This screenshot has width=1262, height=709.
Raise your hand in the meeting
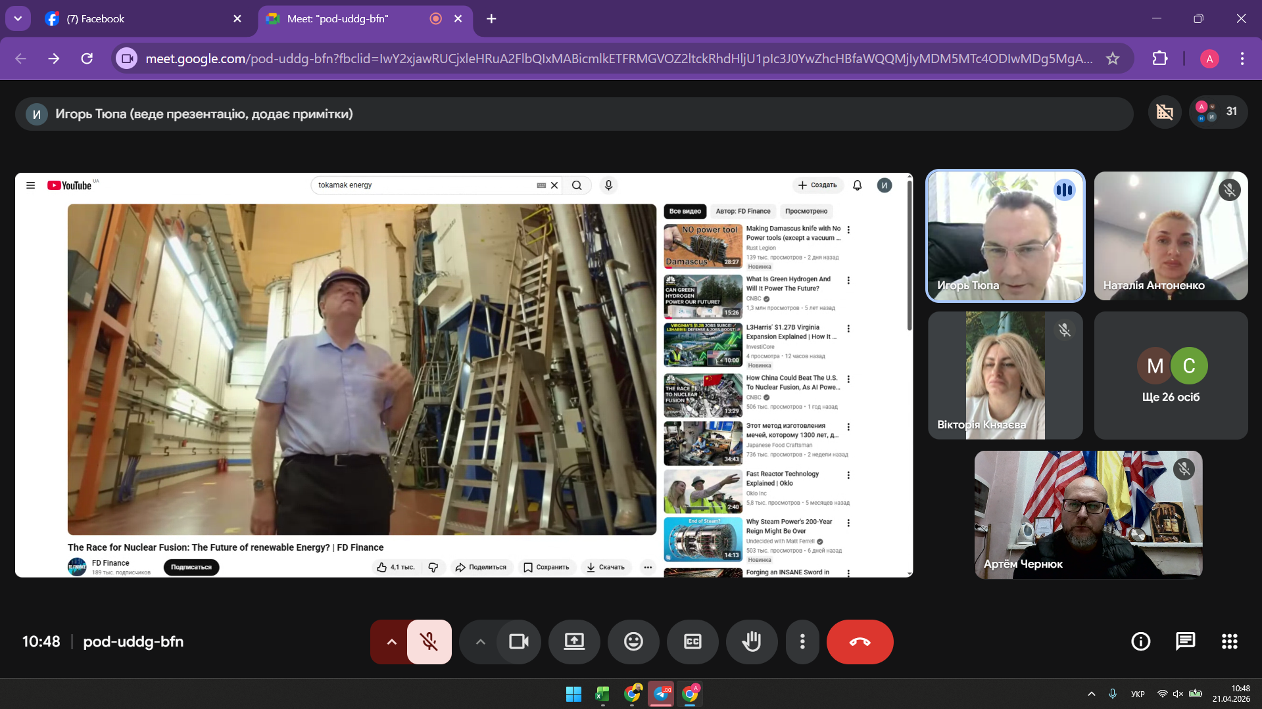752,641
